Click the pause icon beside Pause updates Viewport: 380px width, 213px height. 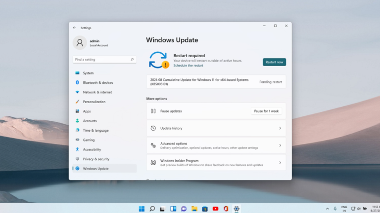coord(153,111)
